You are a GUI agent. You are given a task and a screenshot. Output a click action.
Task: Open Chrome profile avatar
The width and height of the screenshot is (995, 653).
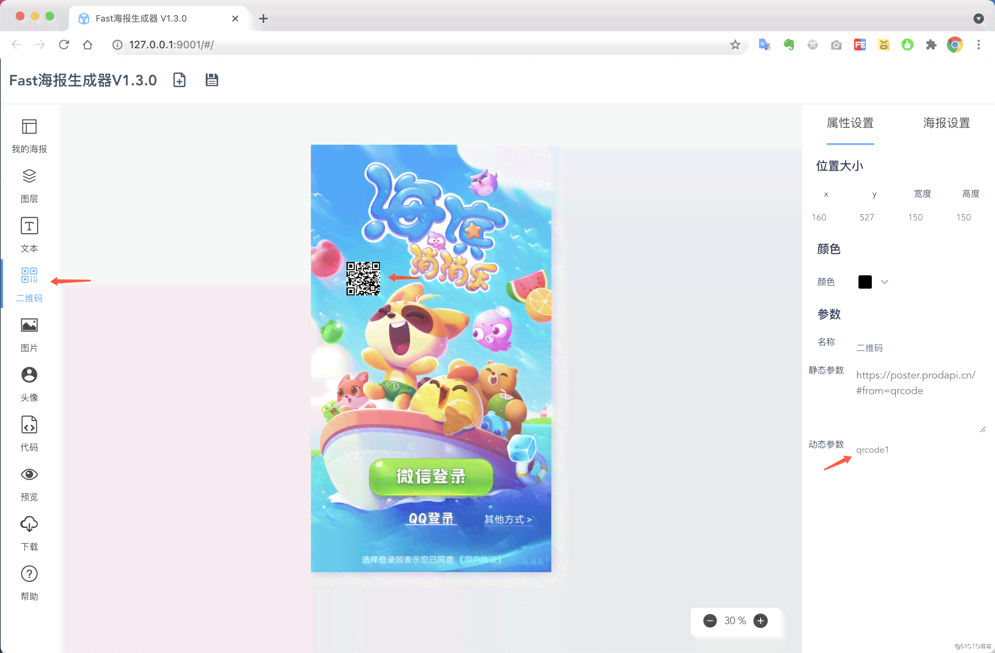coord(955,44)
